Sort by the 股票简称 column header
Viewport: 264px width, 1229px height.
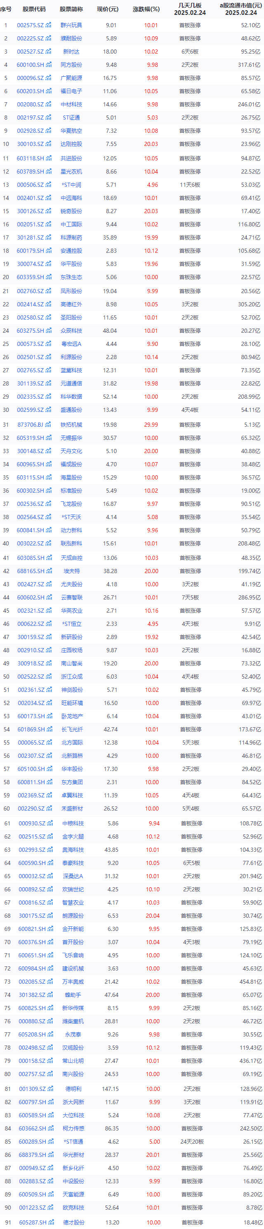[71, 9]
